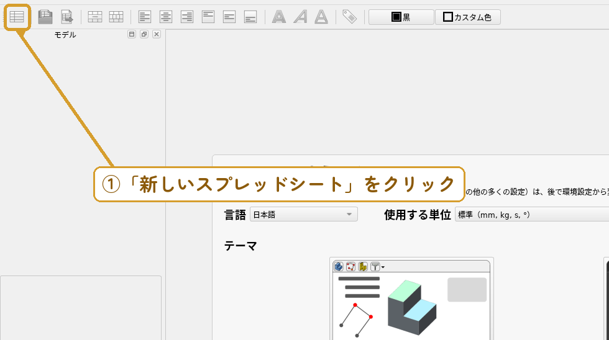Select the light theme preview thumbnail

point(411,298)
